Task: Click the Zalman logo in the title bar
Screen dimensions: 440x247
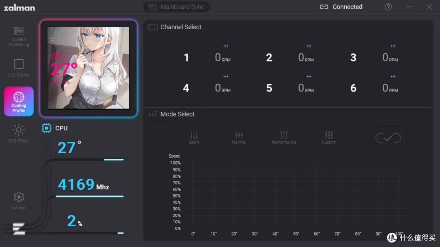Action: tap(20, 7)
